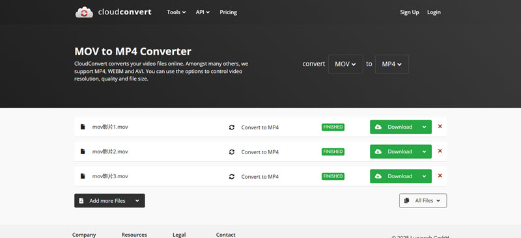The height and width of the screenshot is (238, 521).
Task: Click FINISHED badge for mov影片1.mov
Action: pos(333,127)
